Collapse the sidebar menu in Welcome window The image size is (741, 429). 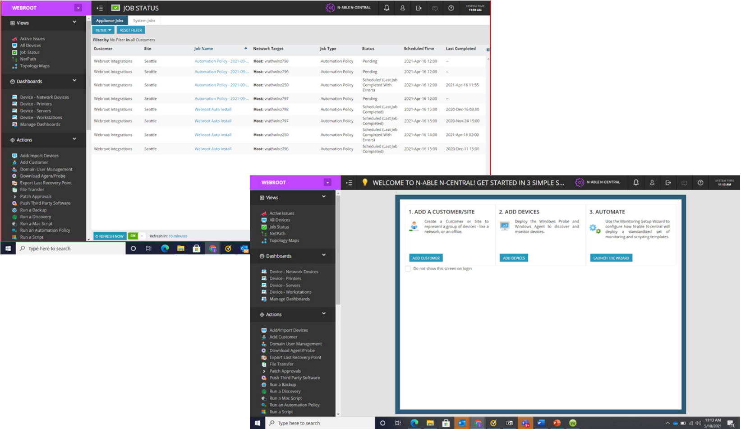(349, 183)
